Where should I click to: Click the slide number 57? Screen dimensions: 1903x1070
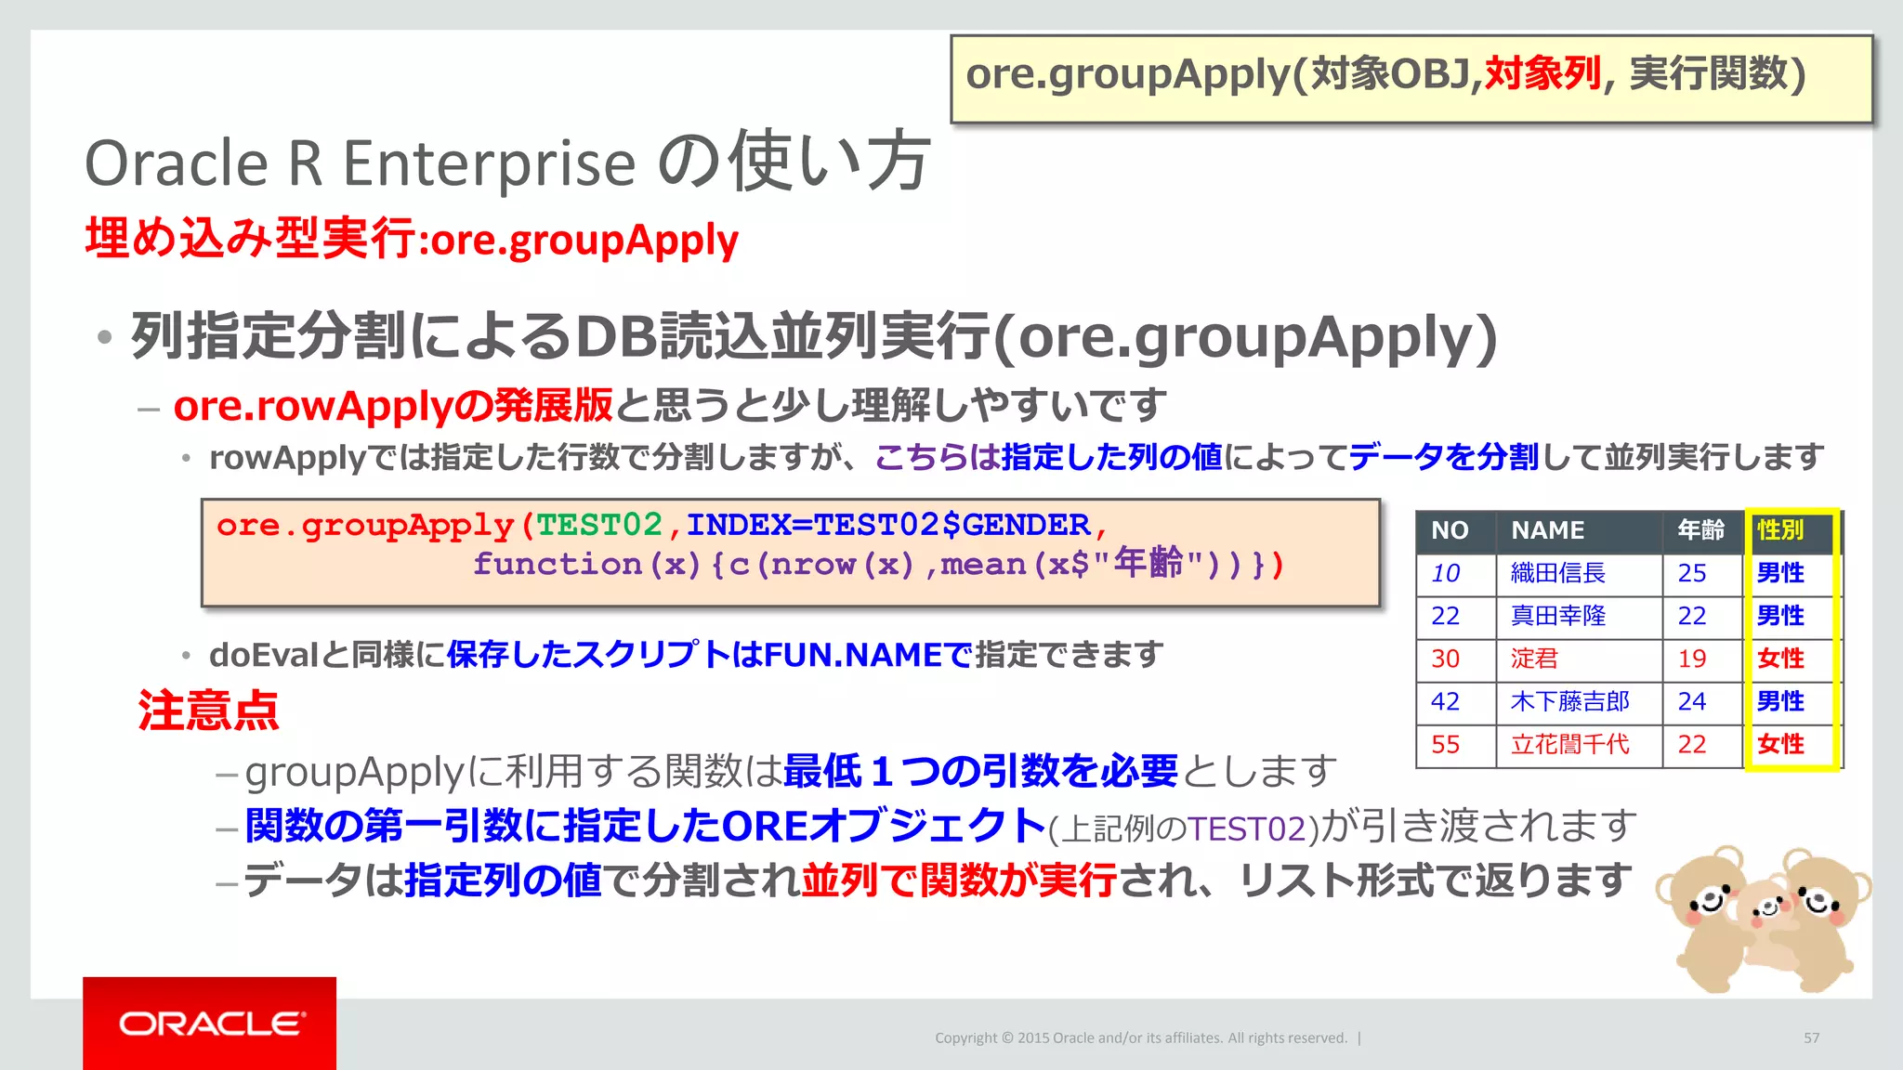pyautogui.click(x=1812, y=1038)
